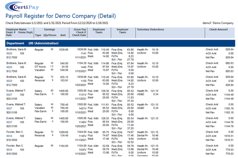This screenshot has height=158, width=238.
Task: Click the 134.40 Personal earnings amount
Action: pos(64,135)
